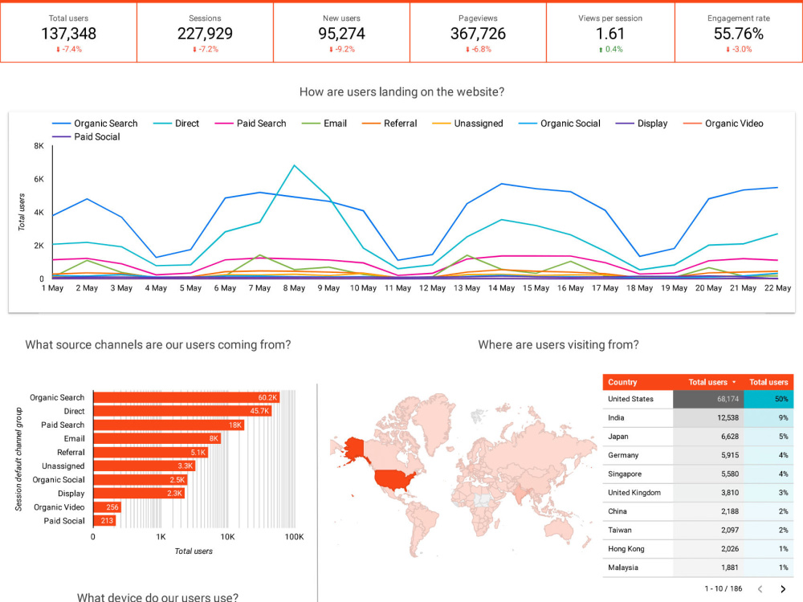Click the Paid Social bar labeled 213
Screen dimensions: 803x602
pos(104,521)
